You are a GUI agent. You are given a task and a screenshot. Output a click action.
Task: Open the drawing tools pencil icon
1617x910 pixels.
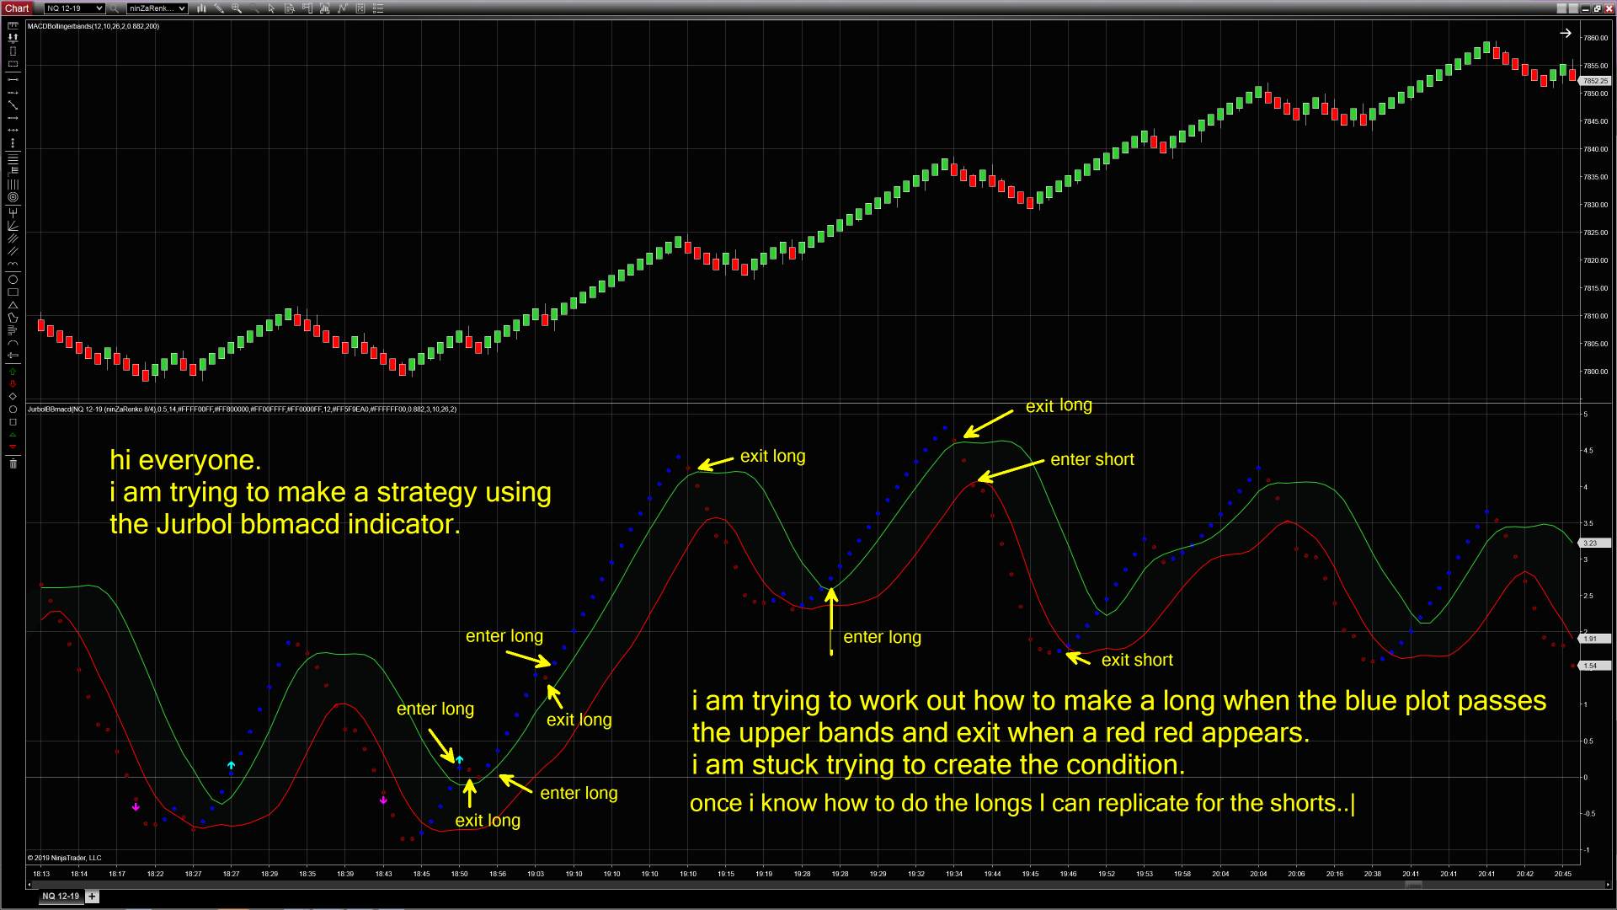(x=219, y=8)
